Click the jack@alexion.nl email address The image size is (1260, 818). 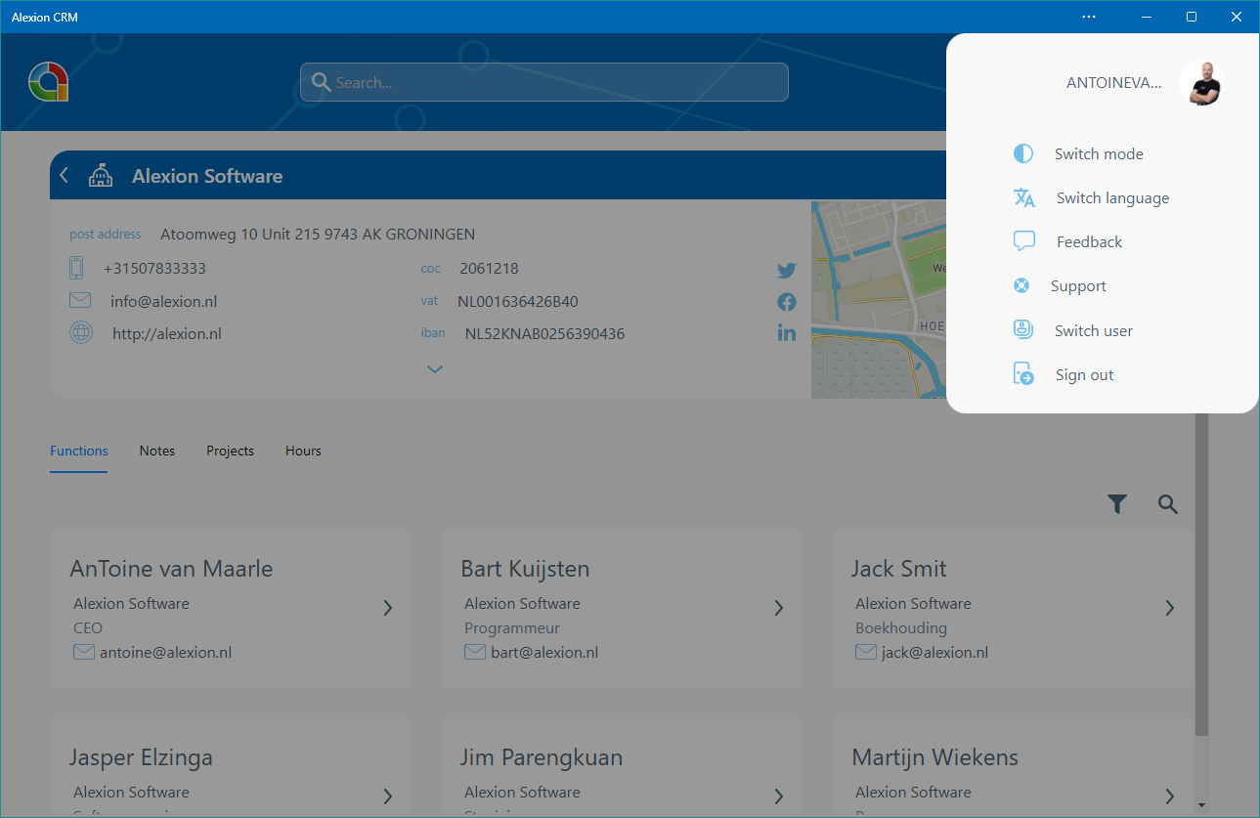tap(934, 652)
